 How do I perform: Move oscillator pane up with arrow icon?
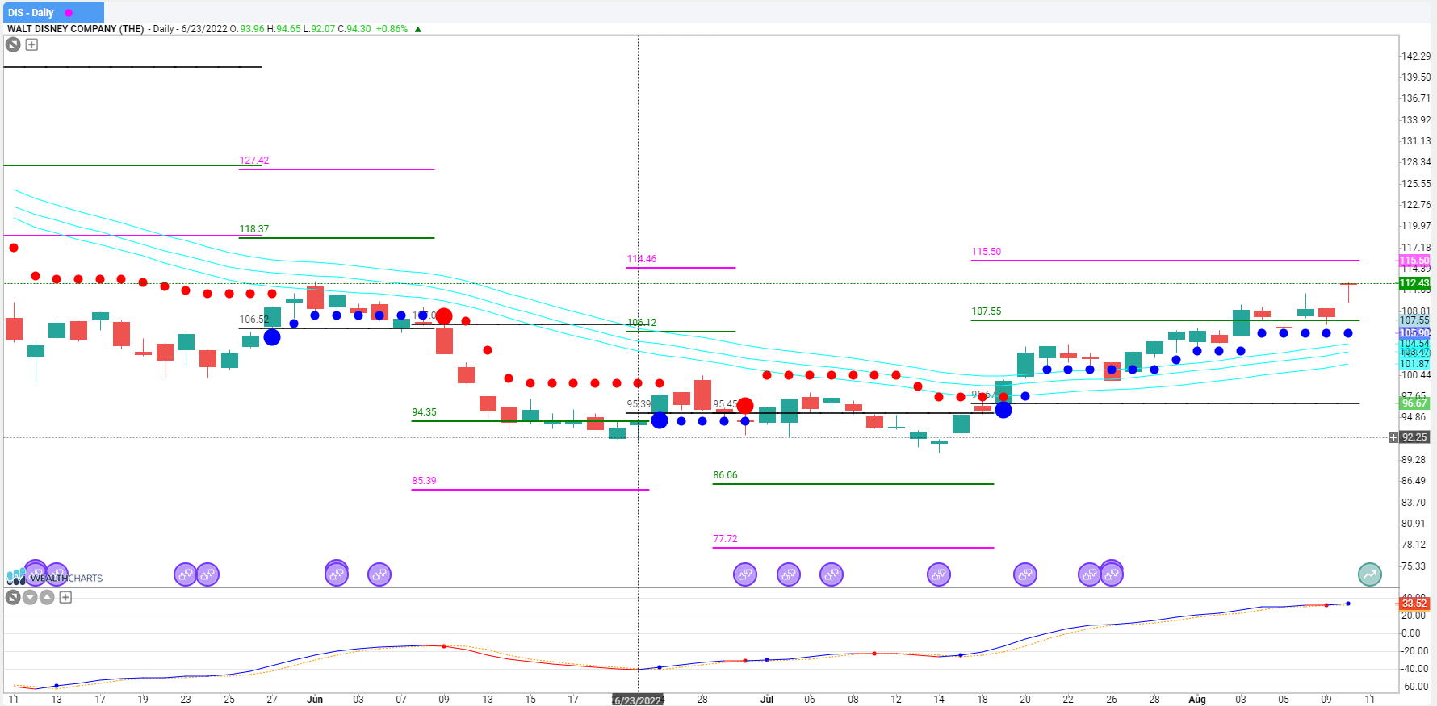pos(47,597)
